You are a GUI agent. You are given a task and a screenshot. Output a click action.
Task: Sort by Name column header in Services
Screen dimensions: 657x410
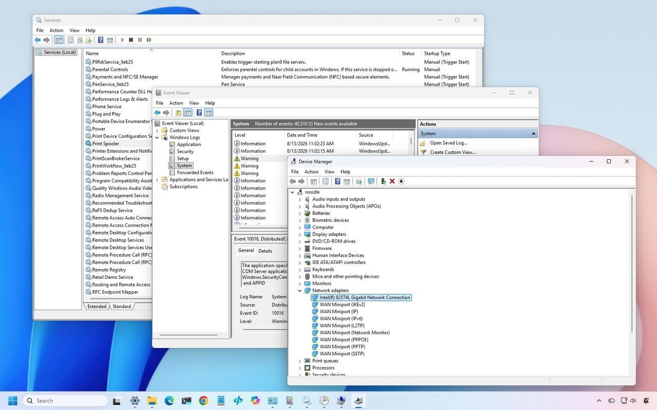click(x=151, y=53)
